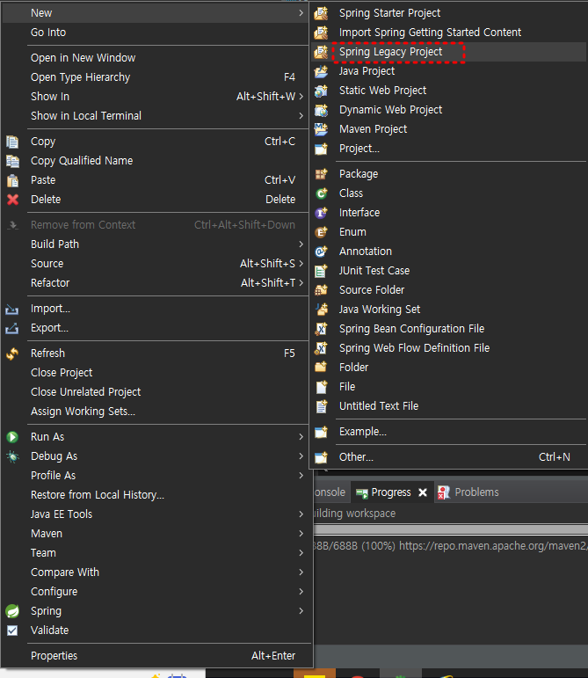Close the Progress tab
This screenshot has width=588, height=678.
[x=423, y=492]
